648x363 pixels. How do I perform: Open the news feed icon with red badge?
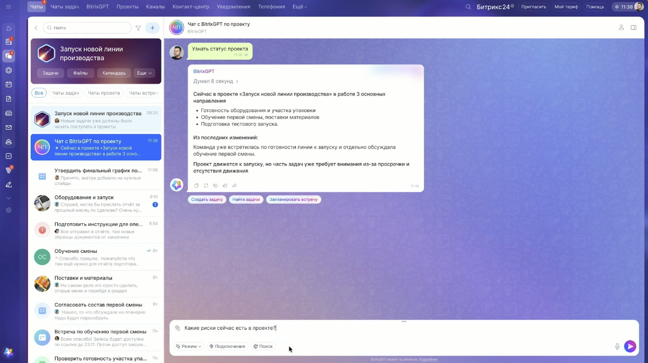pos(8,42)
